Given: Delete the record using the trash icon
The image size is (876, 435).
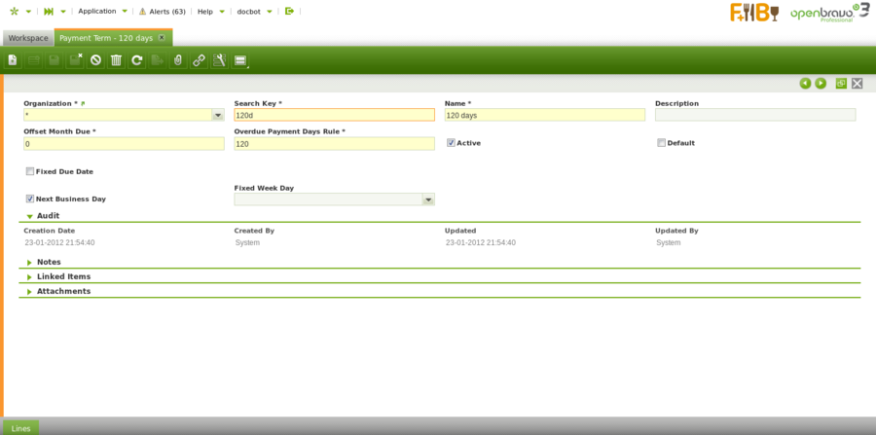Looking at the screenshot, I should coord(116,60).
